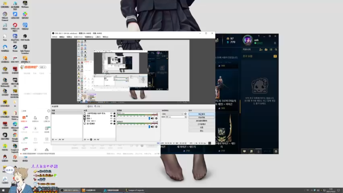The image size is (343, 193).
Task: Click the second mixer channel volume slider handle
Action: [x=149, y=127]
